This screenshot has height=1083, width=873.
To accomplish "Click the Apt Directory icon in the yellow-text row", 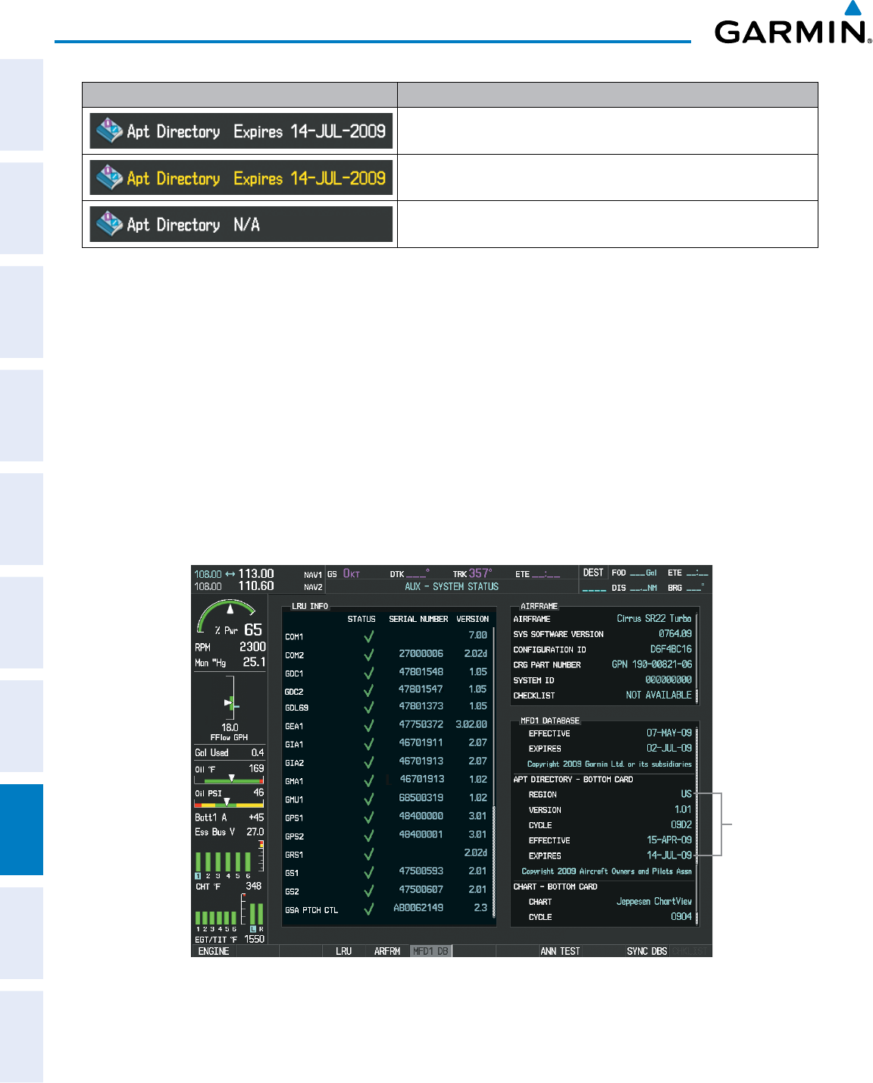I will [x=110, y=177].
